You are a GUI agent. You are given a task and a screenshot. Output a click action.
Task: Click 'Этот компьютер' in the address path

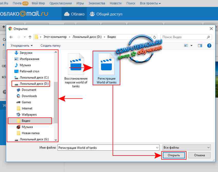(55, 37)
